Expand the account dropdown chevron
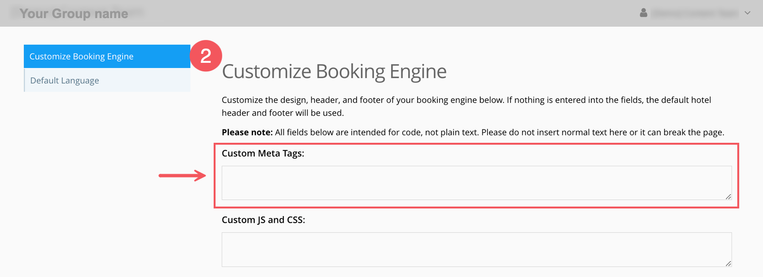763x277 pixels. coord(747,13)
